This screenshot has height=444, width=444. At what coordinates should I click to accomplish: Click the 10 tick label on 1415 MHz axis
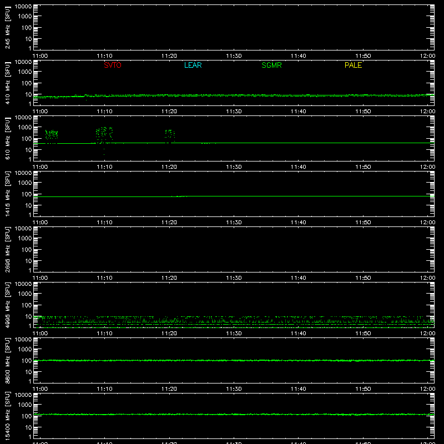point(28,205)
